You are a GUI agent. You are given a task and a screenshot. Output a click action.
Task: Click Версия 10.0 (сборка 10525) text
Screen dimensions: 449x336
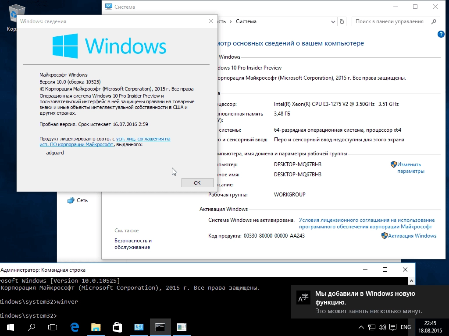coord(70,82)
